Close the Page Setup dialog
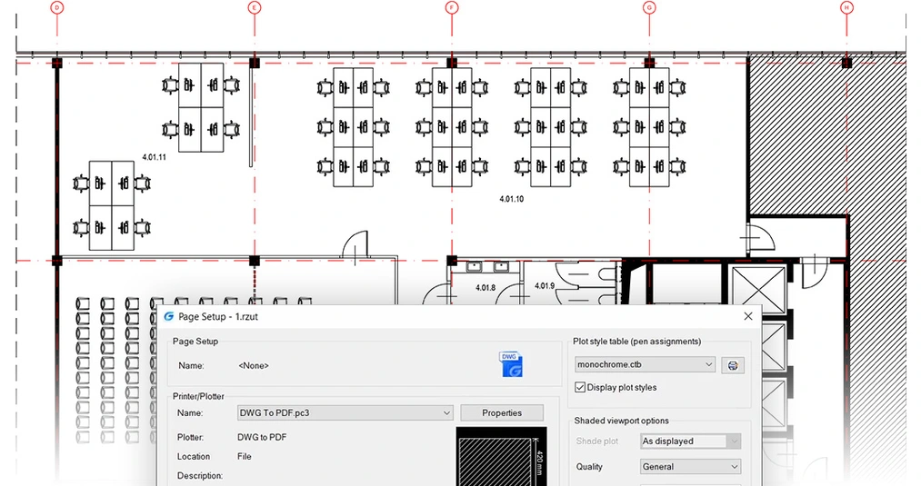The width and height of the screenshot is (921, 486). click(x=748, y=316)
